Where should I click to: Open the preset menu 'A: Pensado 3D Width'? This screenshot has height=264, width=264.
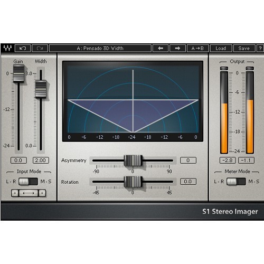[100, 48]
